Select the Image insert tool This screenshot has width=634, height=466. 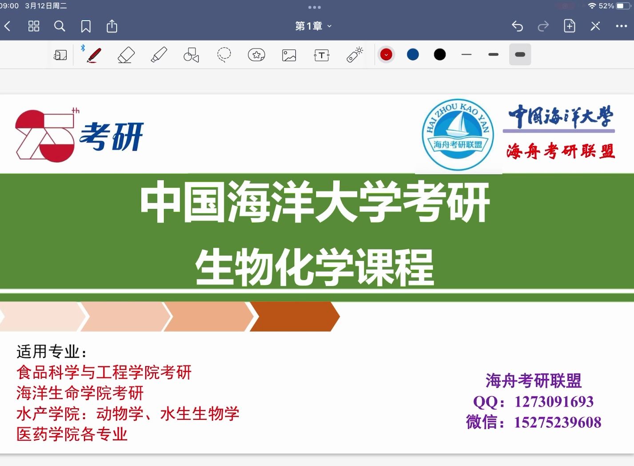[x=289, y=55]
